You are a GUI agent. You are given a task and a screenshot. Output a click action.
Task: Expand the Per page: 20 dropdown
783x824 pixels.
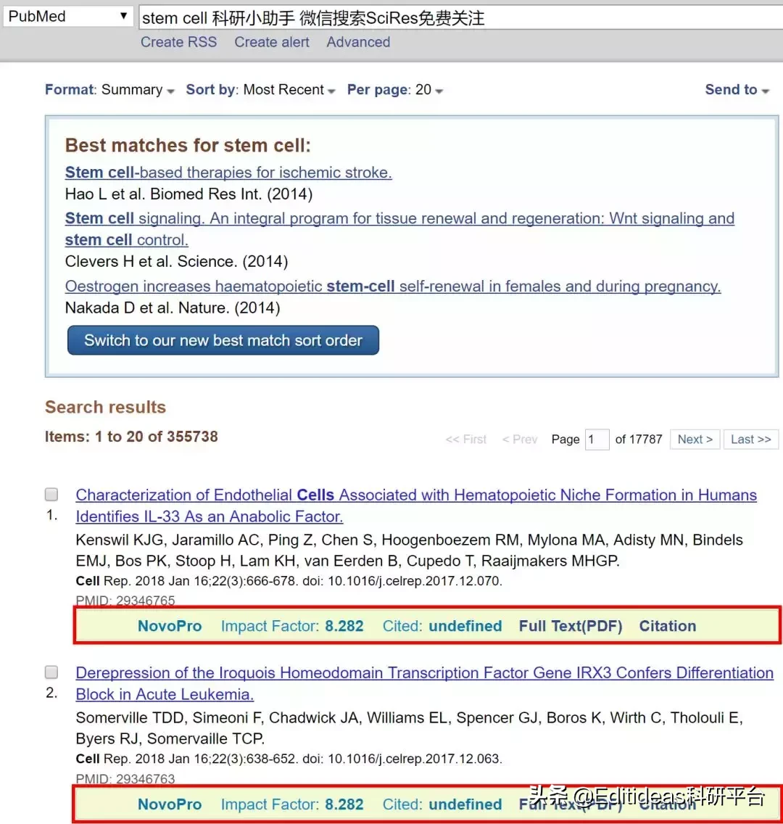pos(395,90)
